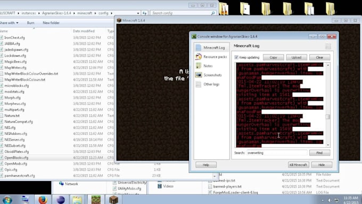
Task: Click the console window creeper title icon
Action: pyautogui.click(x=194, y=36)
